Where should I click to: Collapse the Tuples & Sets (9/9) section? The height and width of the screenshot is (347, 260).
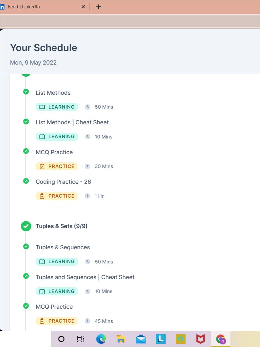pyautogui.click(x=61, y=226)
